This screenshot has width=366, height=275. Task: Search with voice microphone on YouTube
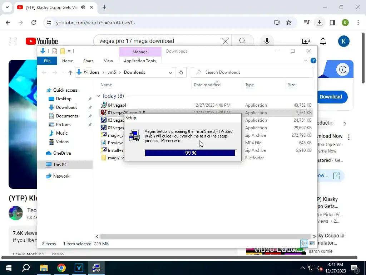tap(267, 41)
